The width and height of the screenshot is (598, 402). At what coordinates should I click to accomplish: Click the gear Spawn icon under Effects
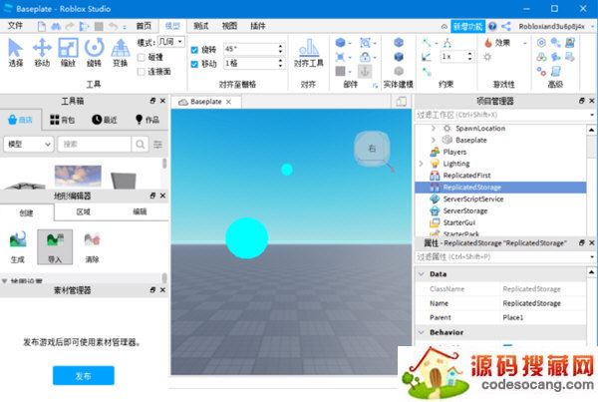[x=487, y=57]
